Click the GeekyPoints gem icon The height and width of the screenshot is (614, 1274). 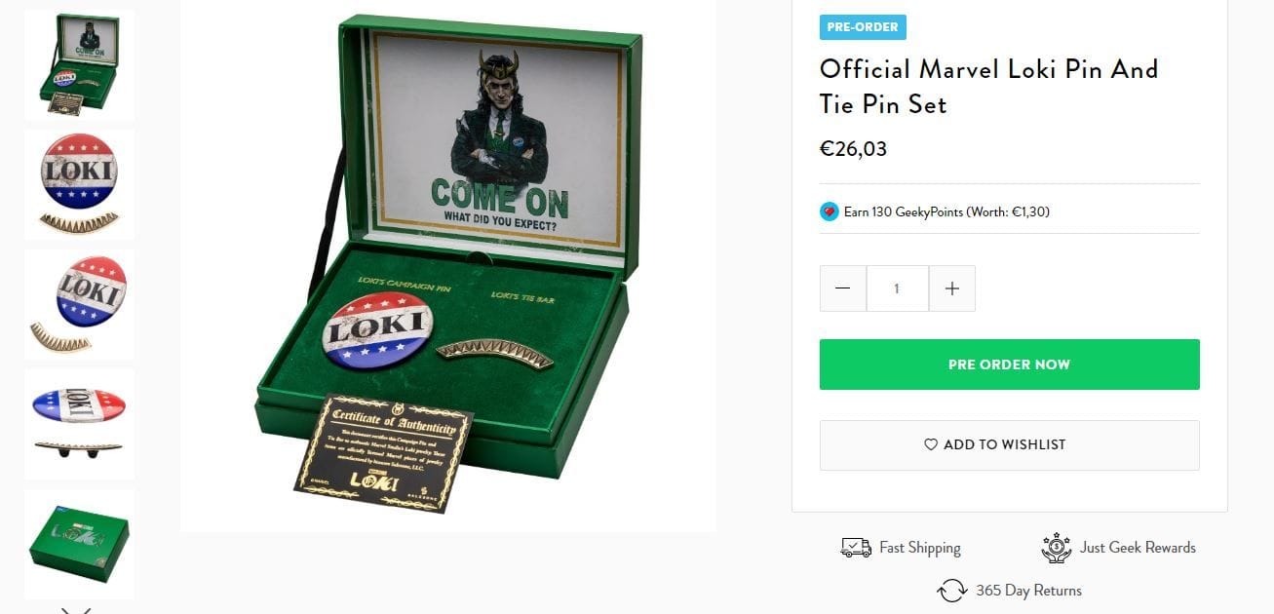tap(830, 211)
